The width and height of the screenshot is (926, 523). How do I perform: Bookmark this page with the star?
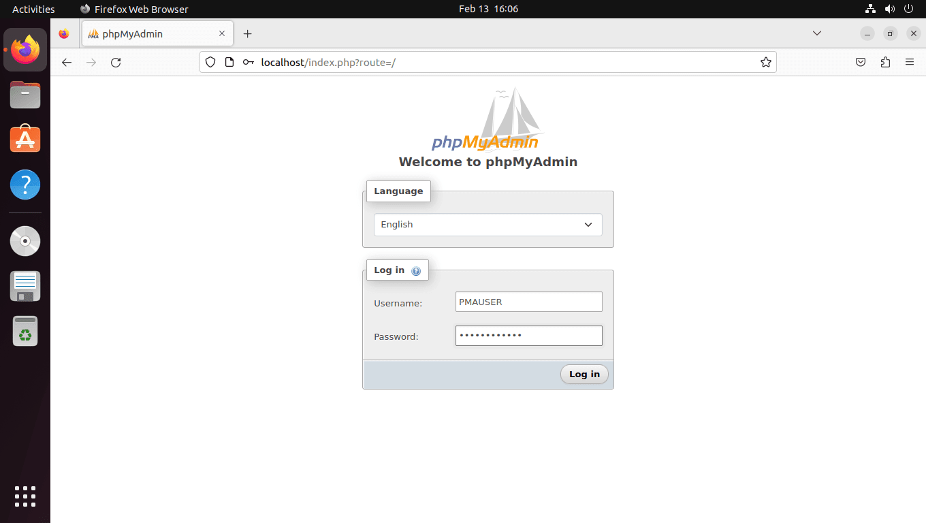pyautogui.click(x=765, y=62)
